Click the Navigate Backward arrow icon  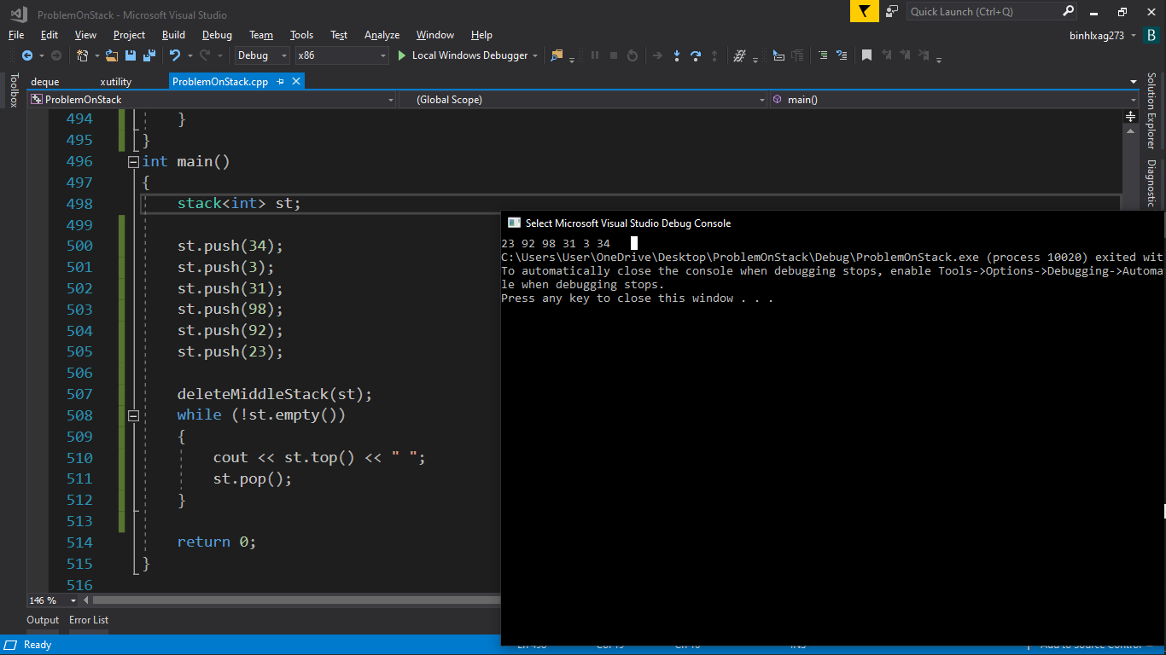(27, 55)
